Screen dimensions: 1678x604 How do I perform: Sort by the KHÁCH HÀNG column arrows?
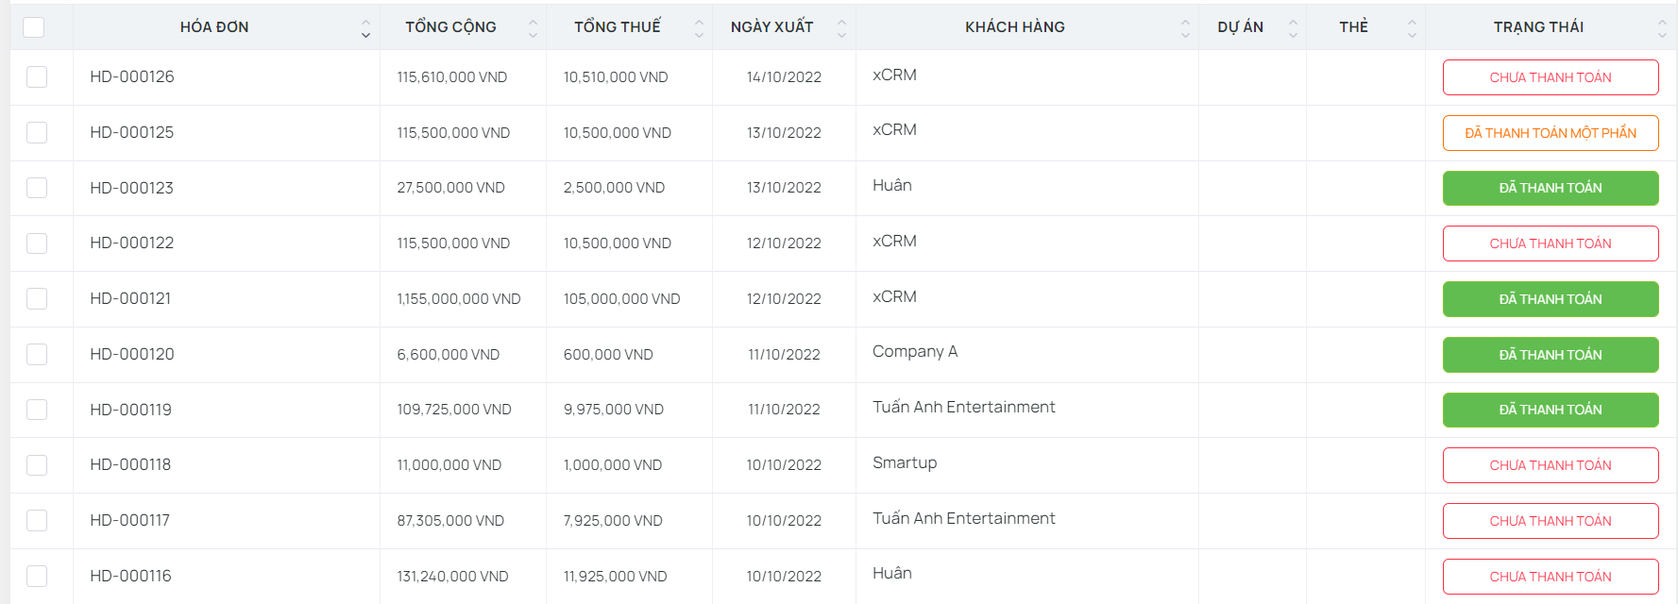1185,28
